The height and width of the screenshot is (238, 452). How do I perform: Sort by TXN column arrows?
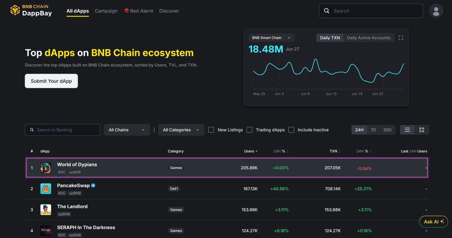(340, 151)
